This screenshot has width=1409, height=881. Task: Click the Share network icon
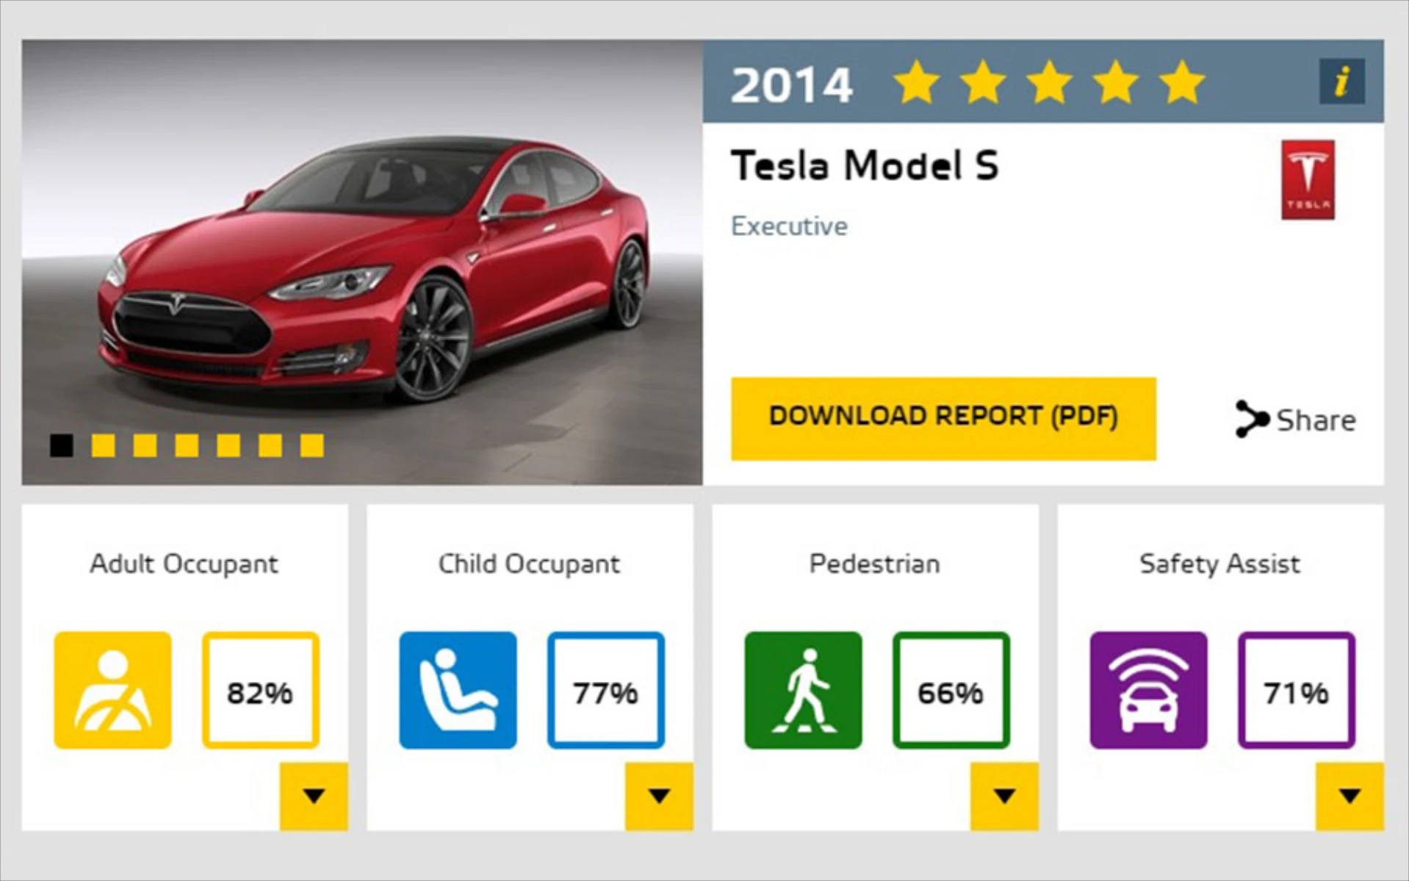(x=1251, y=419)
